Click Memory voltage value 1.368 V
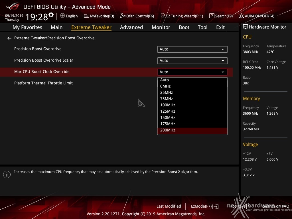Image resolution: width=292 pixels, height=219 pixels. pyautogui.click(x=272, y=113)
